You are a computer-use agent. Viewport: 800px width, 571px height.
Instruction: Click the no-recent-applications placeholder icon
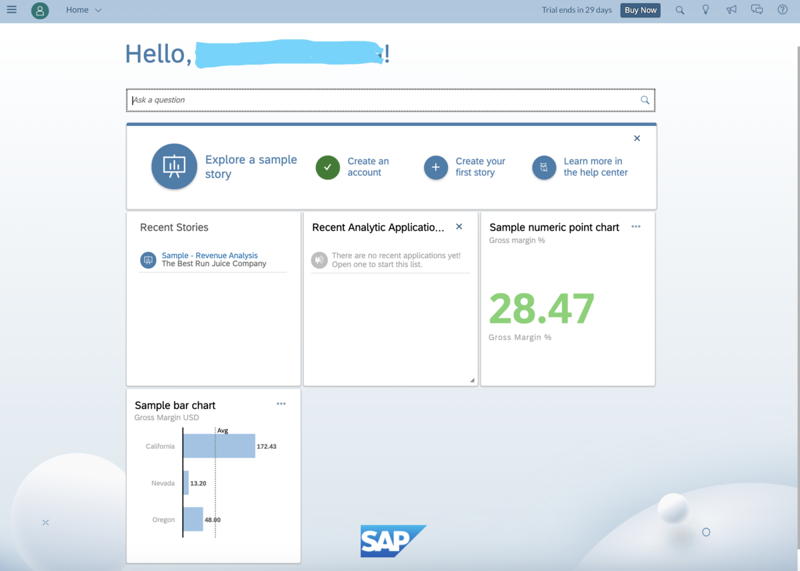(x=319, y=260)
